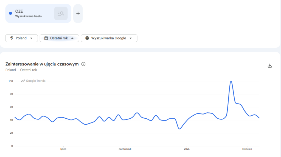The image size is (281, 157).
Task: Edit the OZE search term text
Action: [19, 11]
